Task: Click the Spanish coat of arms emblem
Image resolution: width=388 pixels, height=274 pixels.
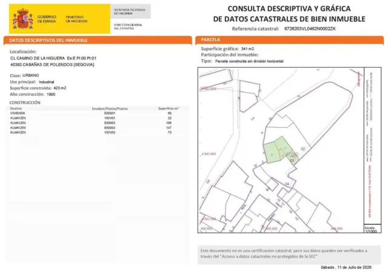Action: coord(23,19)
